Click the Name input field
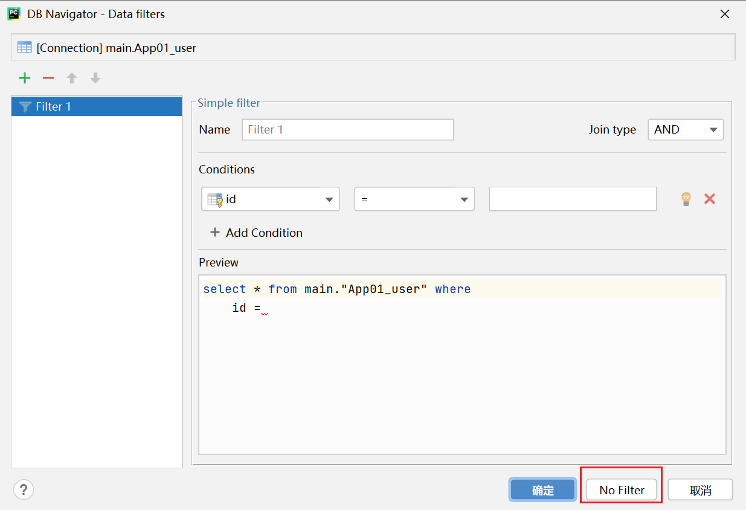The image size is (746, 510). click(348, 129)
